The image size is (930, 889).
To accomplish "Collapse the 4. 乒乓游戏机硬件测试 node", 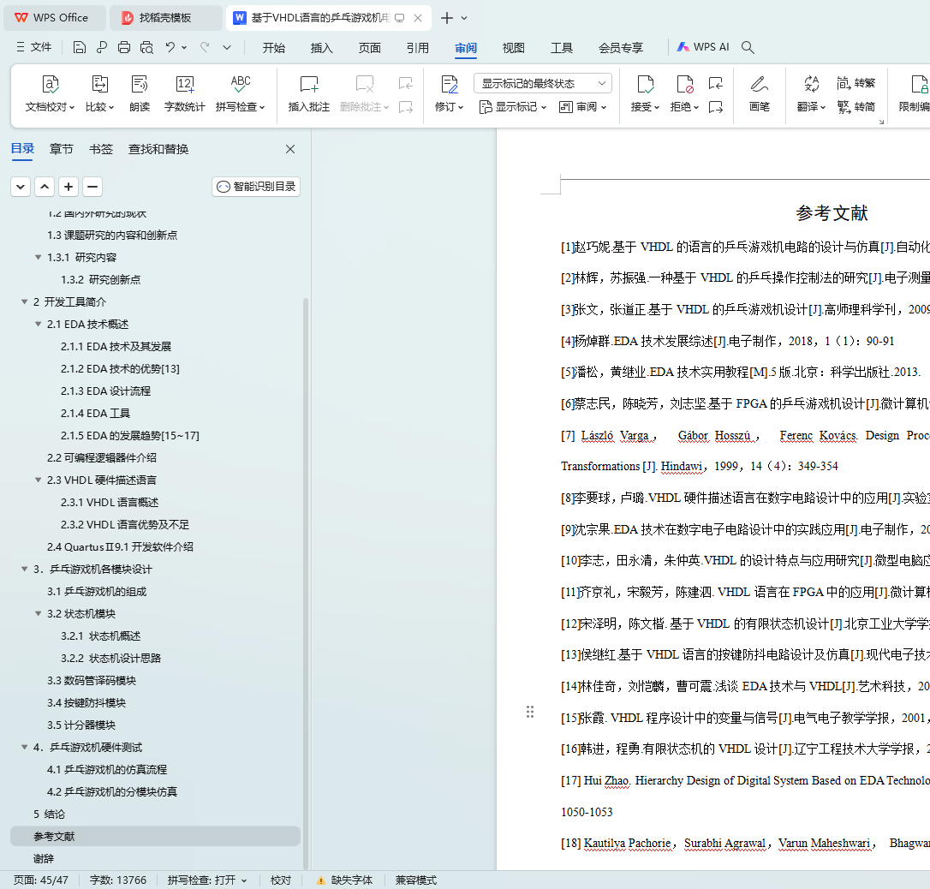I will pos(24,748).
